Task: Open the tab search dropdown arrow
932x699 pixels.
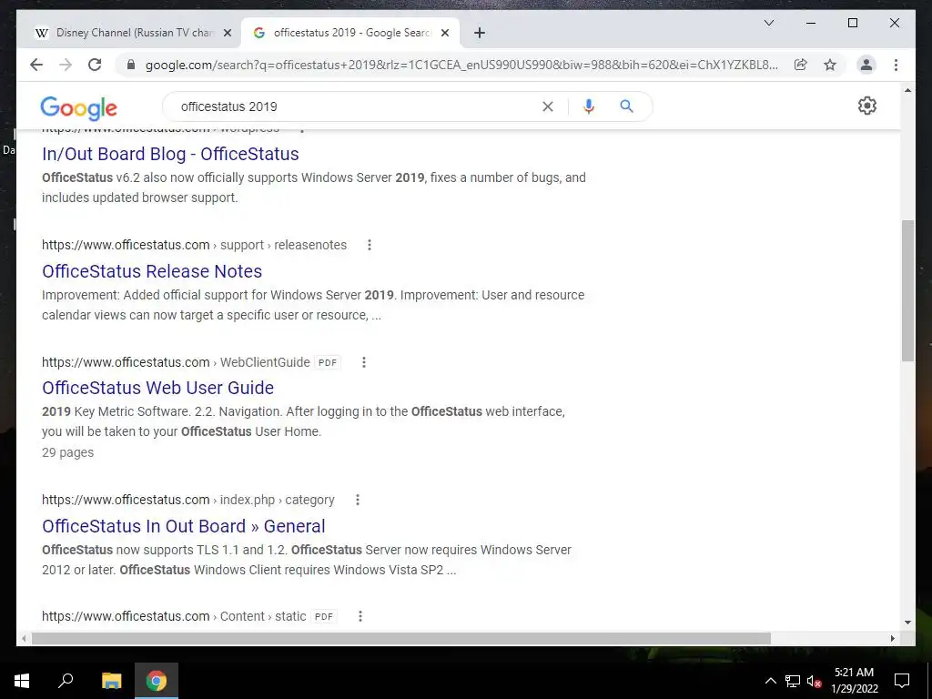Action: 768,23
